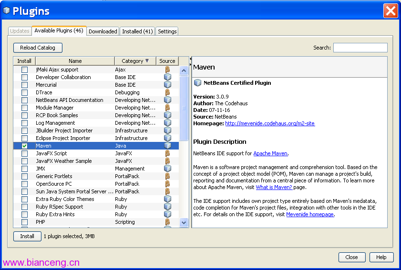Check the JMX install checkbox

pyautogui.click(x=24, y=169)
